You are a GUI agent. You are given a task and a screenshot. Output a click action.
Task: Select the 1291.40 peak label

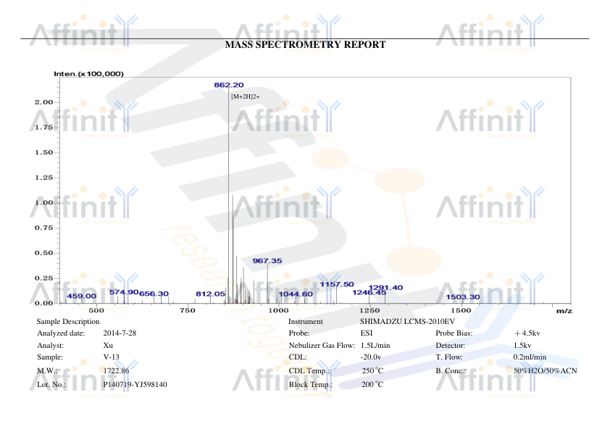click(x=385, y=288)
